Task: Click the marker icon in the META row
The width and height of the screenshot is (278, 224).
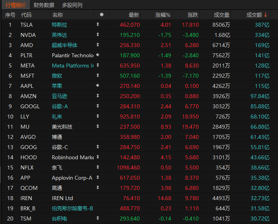Action: coord(98,65)
